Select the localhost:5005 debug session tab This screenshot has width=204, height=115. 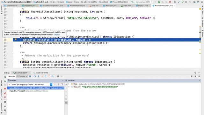click(42, 73)
